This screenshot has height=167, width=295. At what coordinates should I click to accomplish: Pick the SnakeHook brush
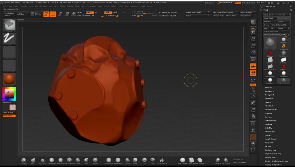point(43,160)
